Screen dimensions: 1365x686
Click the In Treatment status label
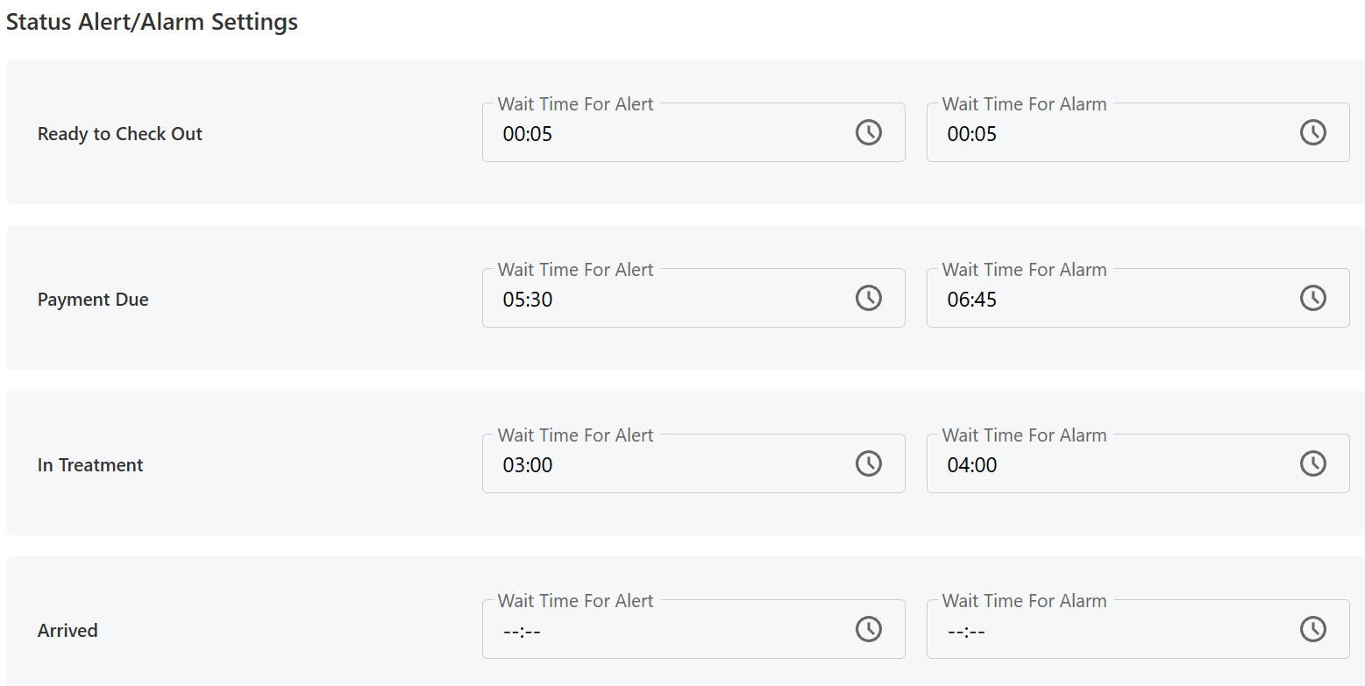click(x=90, y=465)
